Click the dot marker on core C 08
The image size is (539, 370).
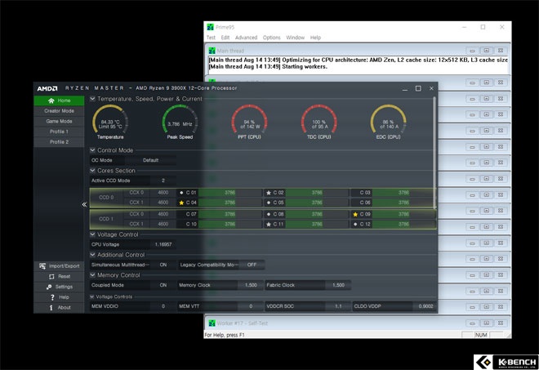269,214
